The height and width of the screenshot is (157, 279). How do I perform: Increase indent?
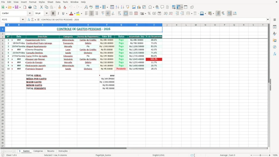point(177,13)
